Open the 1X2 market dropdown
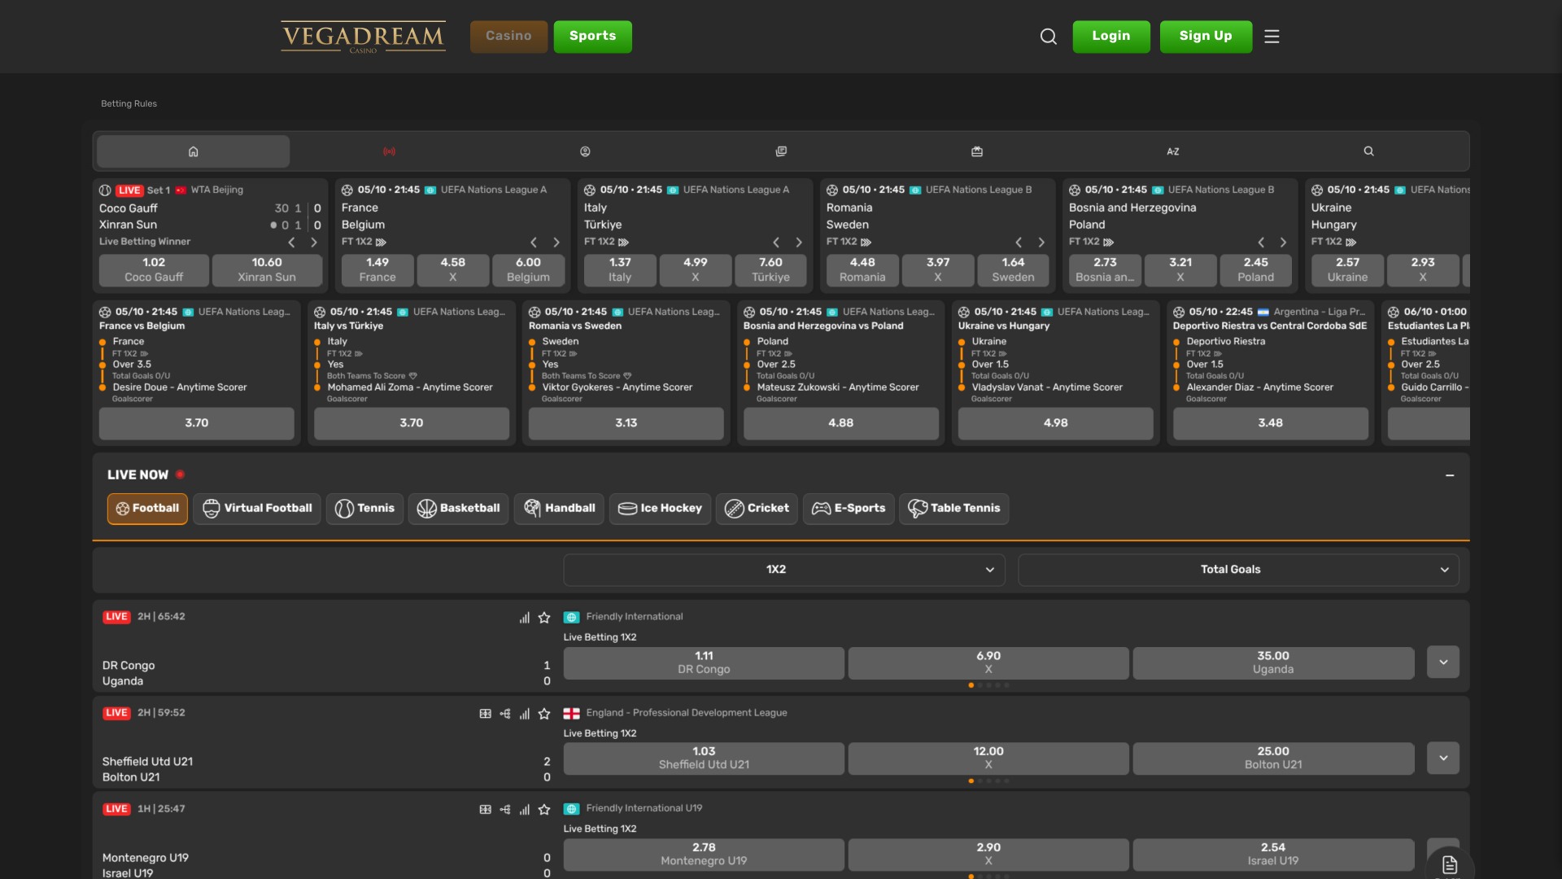This screenshot has width=1562, height=879. click(x=784, y=570)
